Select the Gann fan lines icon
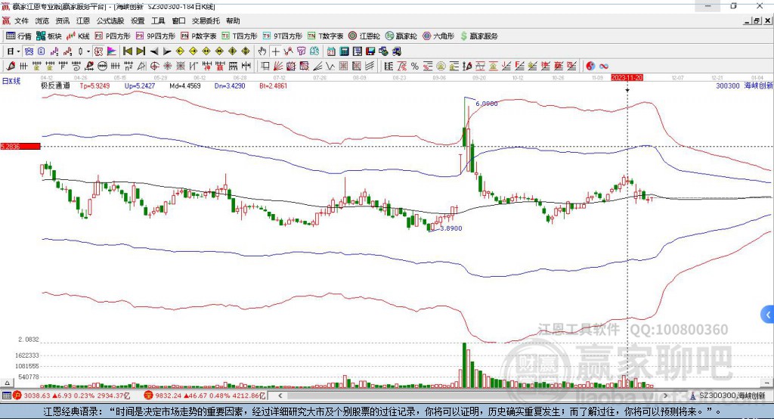This screenshot has width=774, height=419. 278,67
